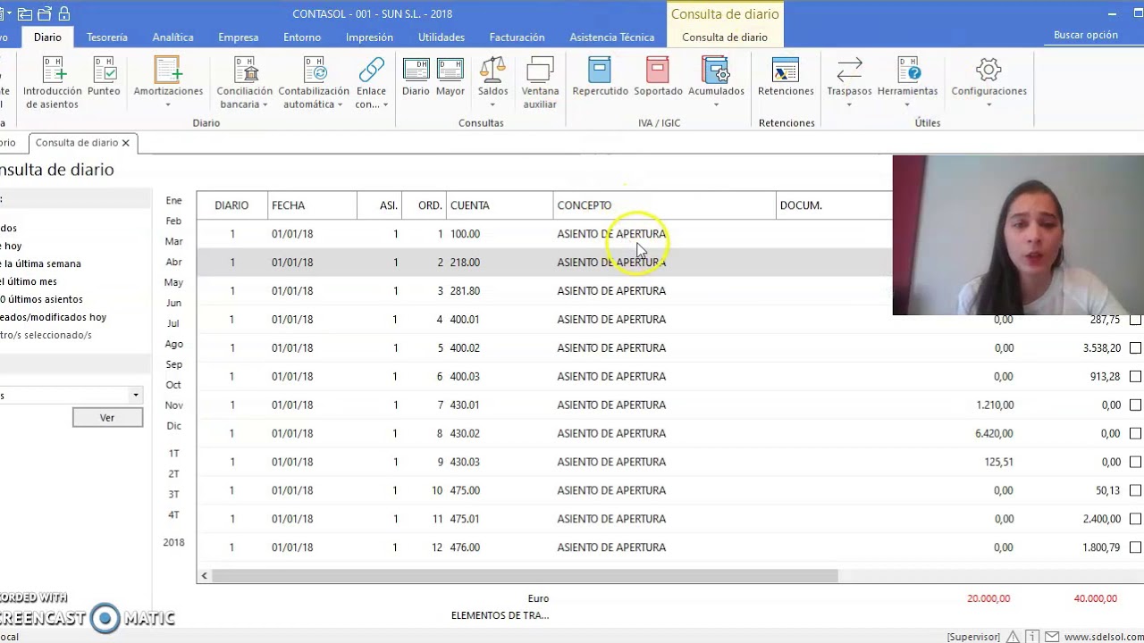This screenshot has width=1144, height=643.
Task: Tick checkbox on row with 6.420,00
Action: [x=1135, y=434]
